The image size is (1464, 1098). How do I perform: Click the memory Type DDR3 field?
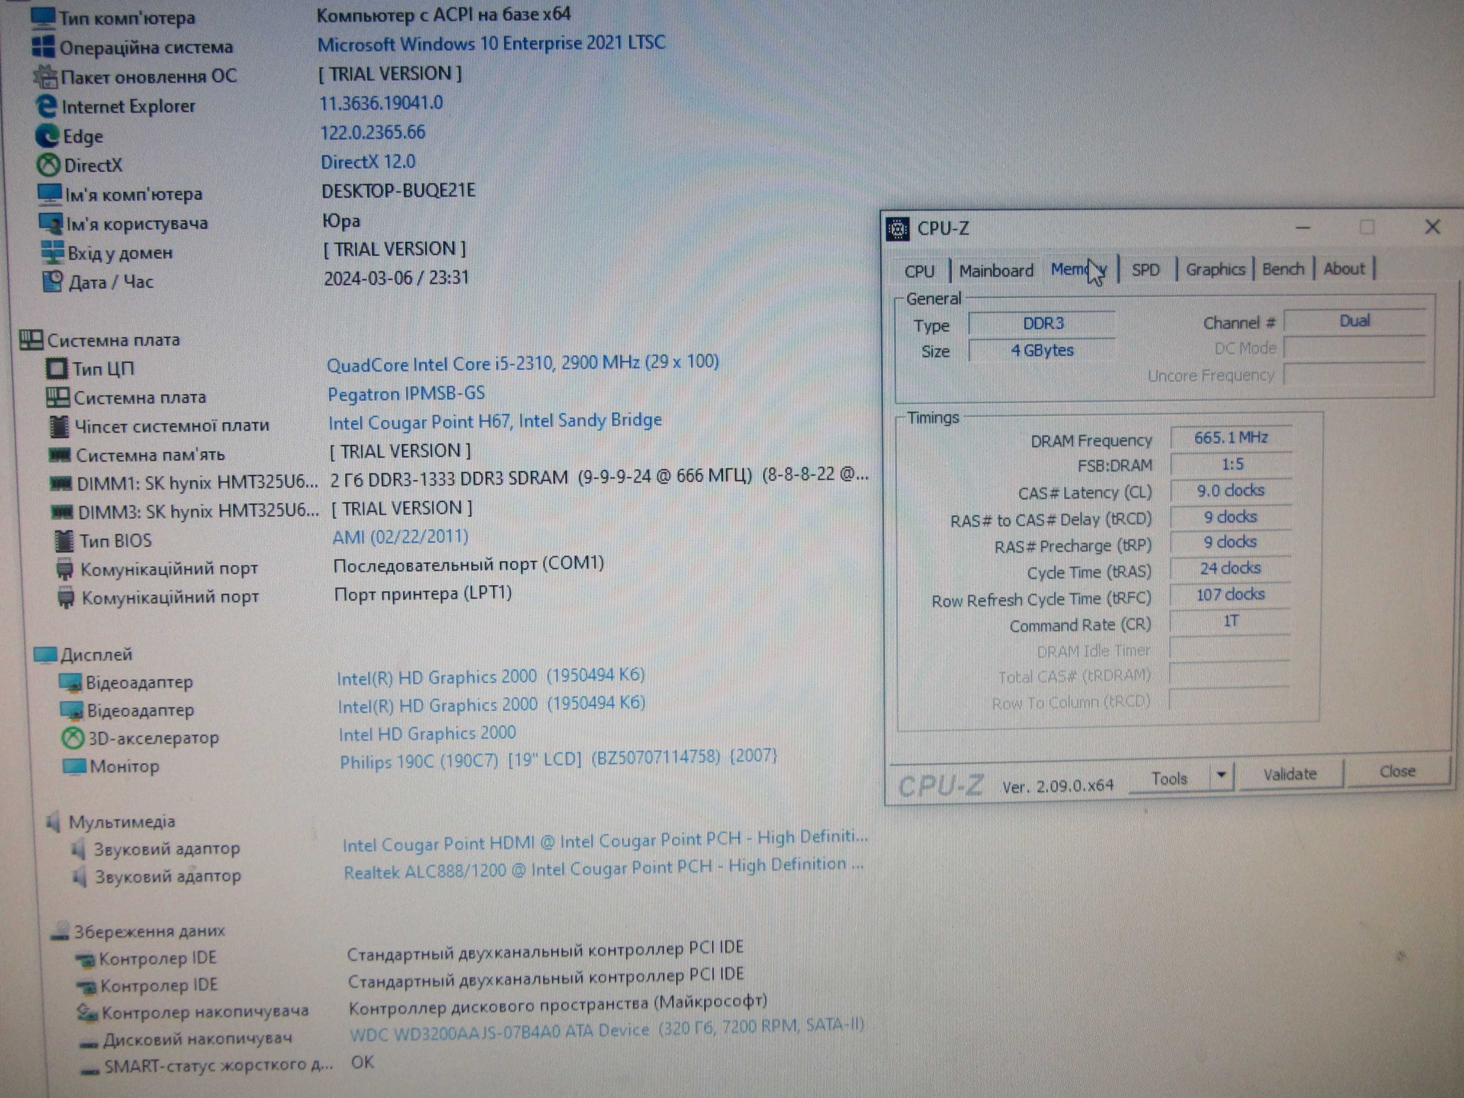1042,324
